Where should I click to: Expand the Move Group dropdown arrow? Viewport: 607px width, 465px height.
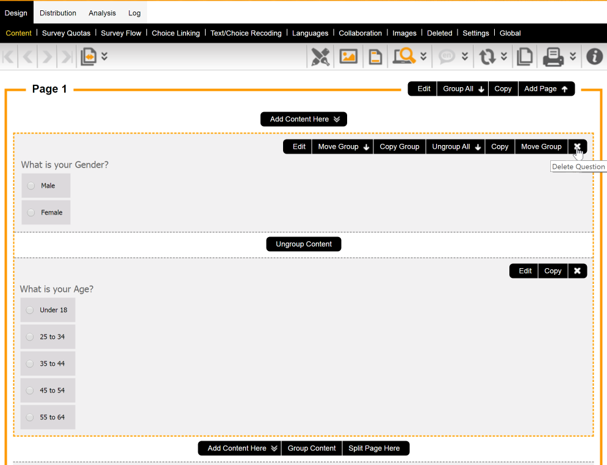click(x=367, y=146)
